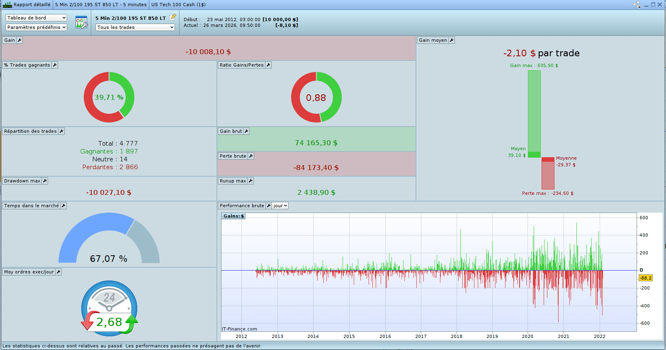Screen dimensions: 666x350
Task: Change the jour period dropdown
Action: pos(280,206)
